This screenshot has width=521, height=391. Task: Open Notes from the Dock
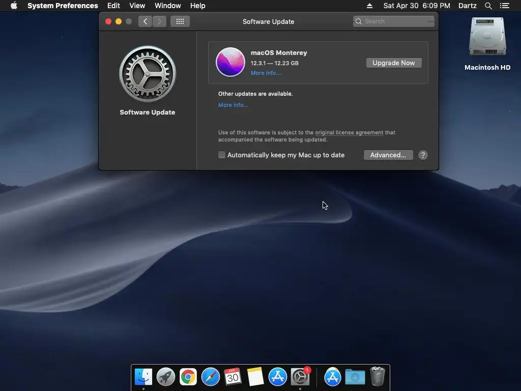[x=255, y=377]
